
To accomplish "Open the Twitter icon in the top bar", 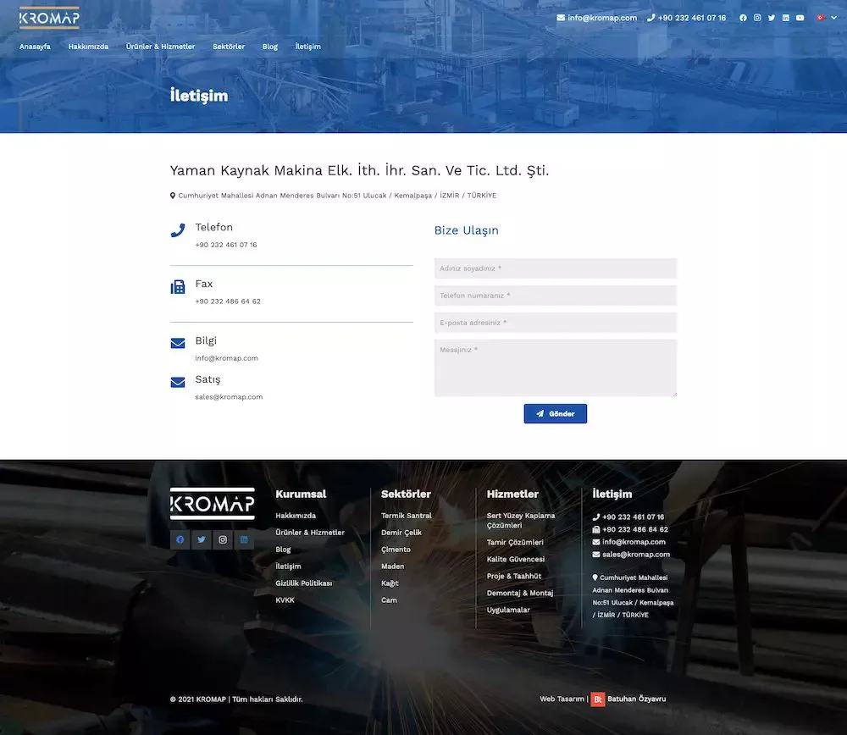I will [772, 18].
